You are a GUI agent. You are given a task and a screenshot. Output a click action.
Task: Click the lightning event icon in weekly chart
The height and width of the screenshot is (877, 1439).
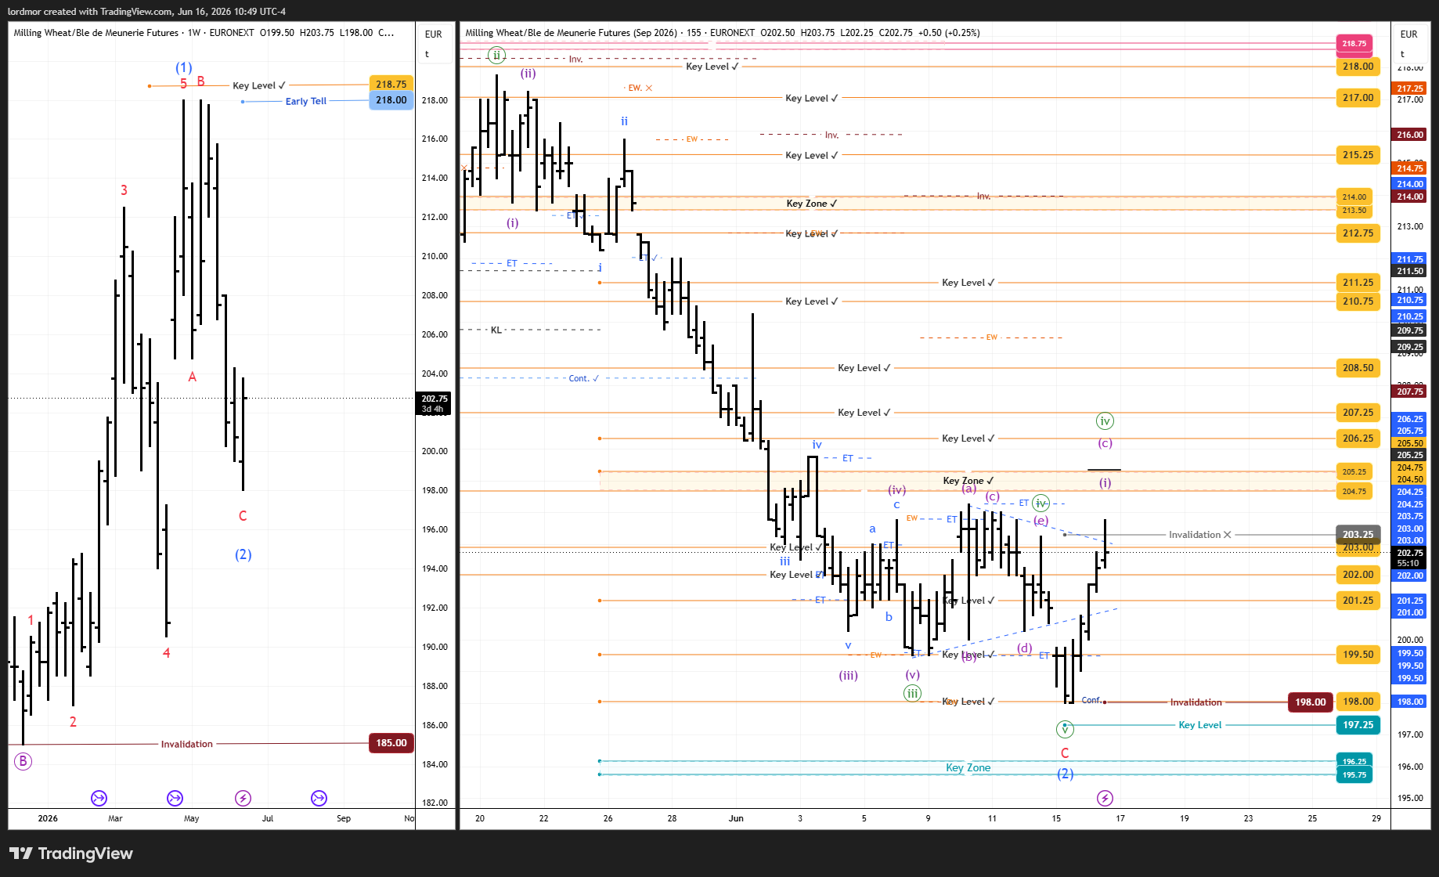(x=243, y=798)
